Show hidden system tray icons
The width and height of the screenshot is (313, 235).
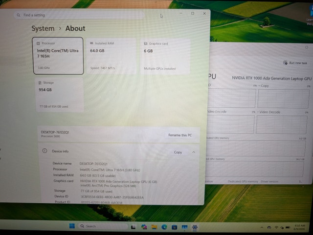262,227
